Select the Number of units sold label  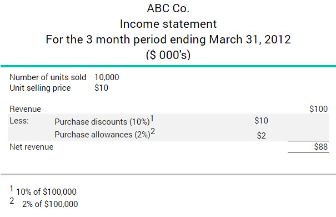(x=48, y=77)
